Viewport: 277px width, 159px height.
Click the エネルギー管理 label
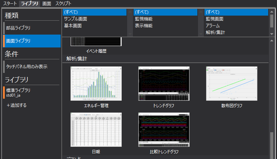[96, 106]
